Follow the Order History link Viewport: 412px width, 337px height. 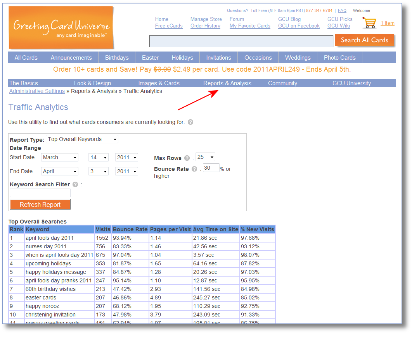(x=205, y=26)
